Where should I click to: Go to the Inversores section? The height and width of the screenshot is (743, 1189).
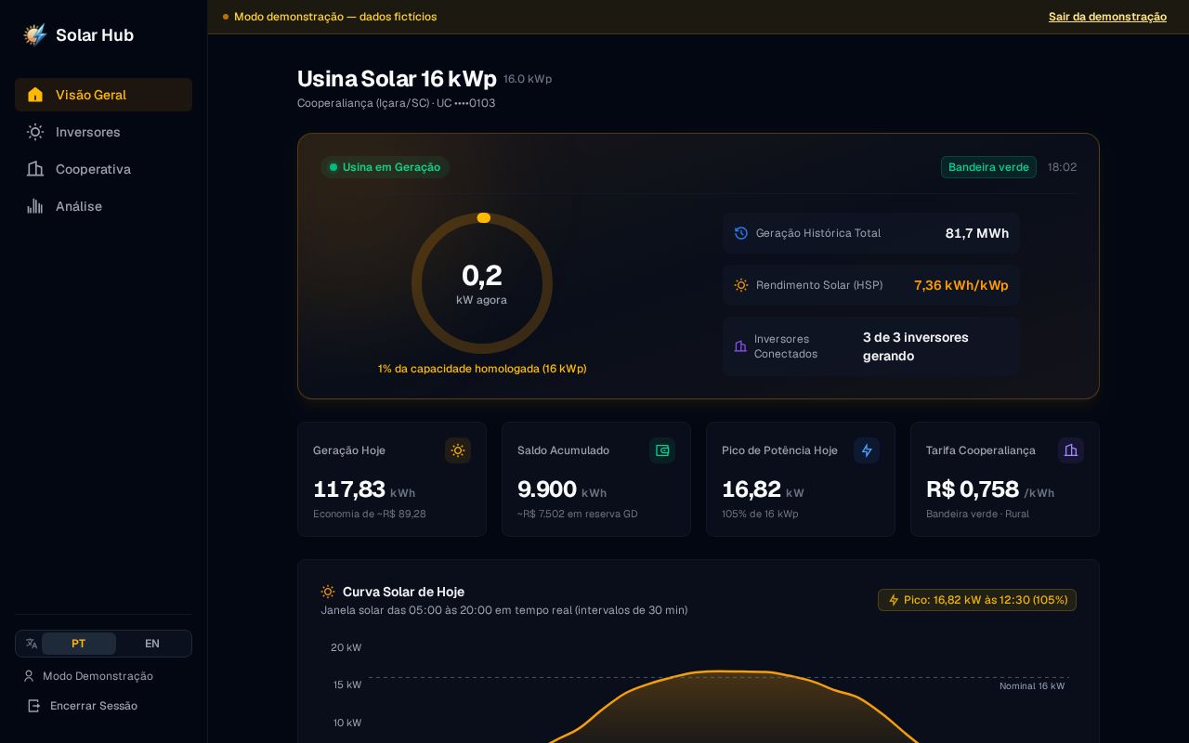[103, 132]
